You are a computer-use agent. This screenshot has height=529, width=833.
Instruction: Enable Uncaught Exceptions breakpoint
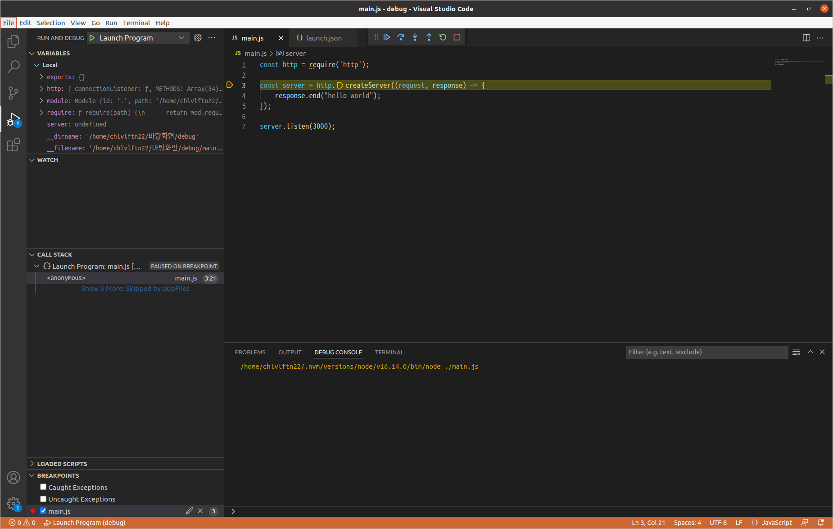pyautogui.click(x=43, y=499)
